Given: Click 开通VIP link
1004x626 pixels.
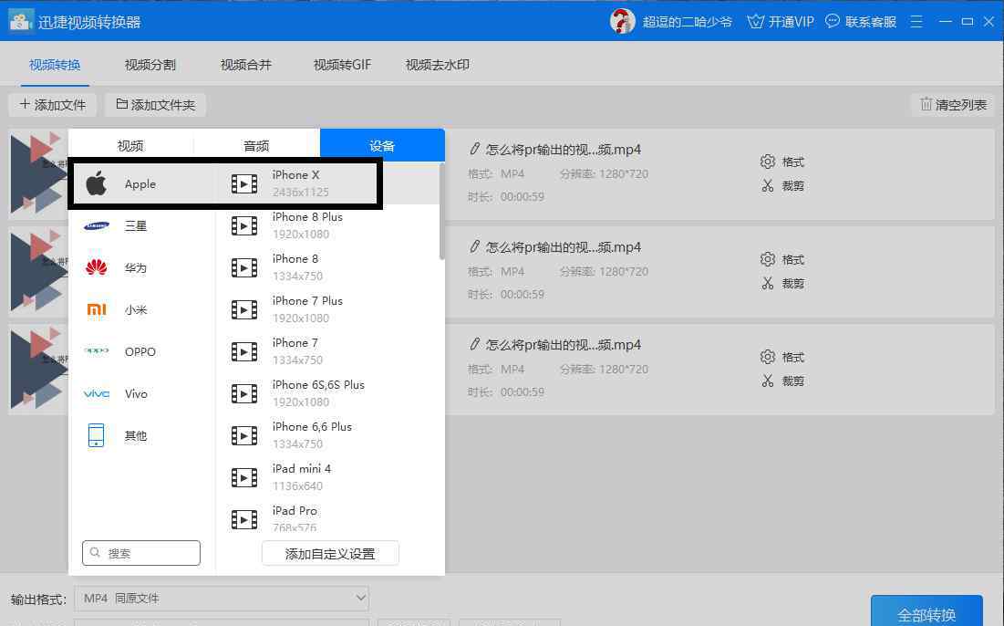Looking at the screenshot, I should coord(781,22).
